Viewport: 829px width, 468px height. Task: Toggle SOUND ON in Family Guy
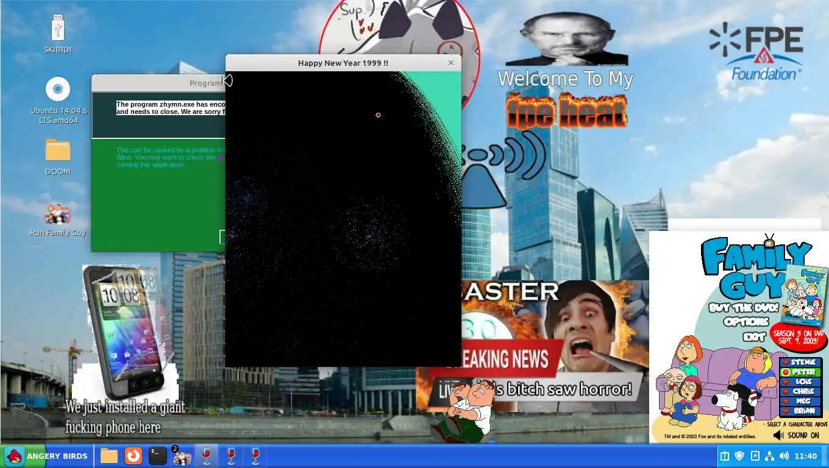pyautogui.click(x=796, y=435)
